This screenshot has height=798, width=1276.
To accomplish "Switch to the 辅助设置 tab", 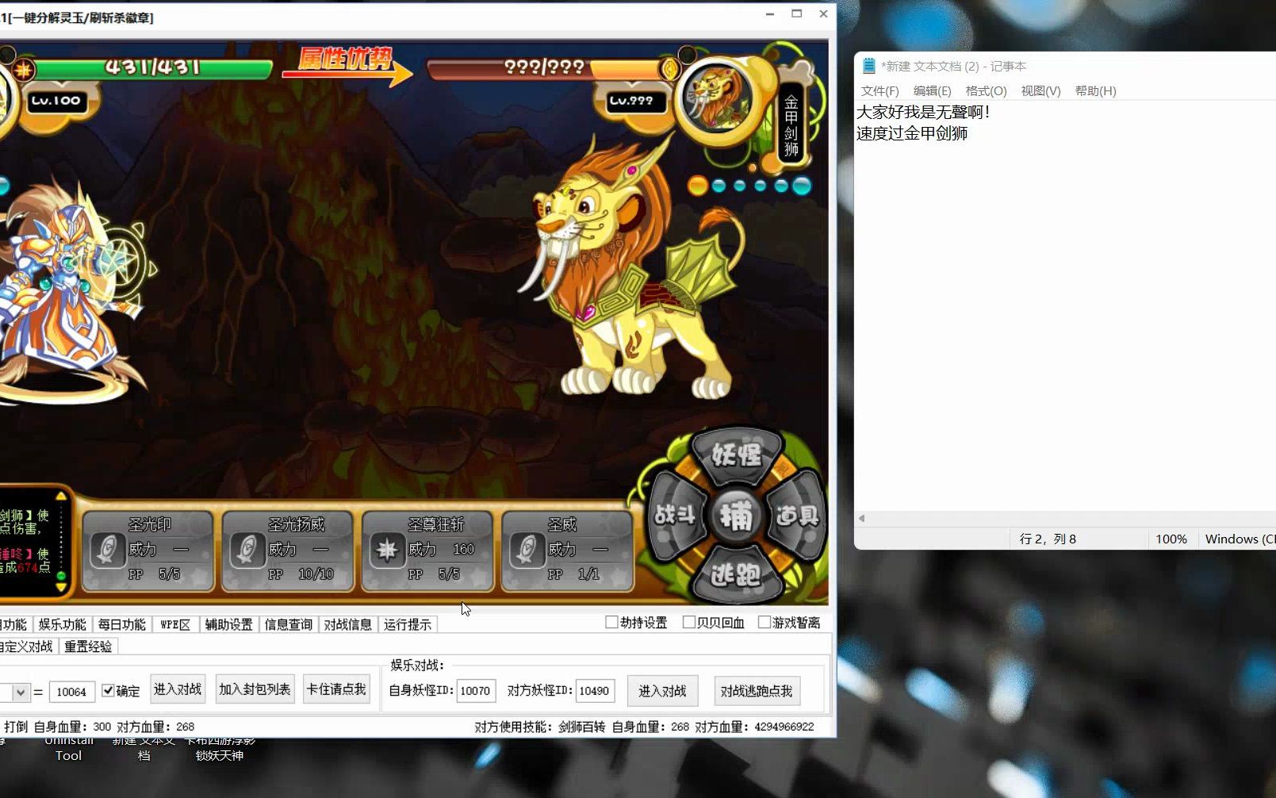I will [228, 625].
